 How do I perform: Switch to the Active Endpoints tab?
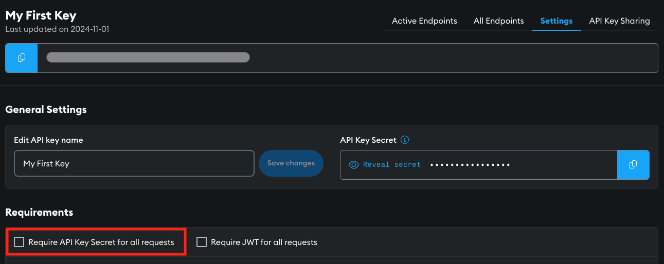[424, 21]
